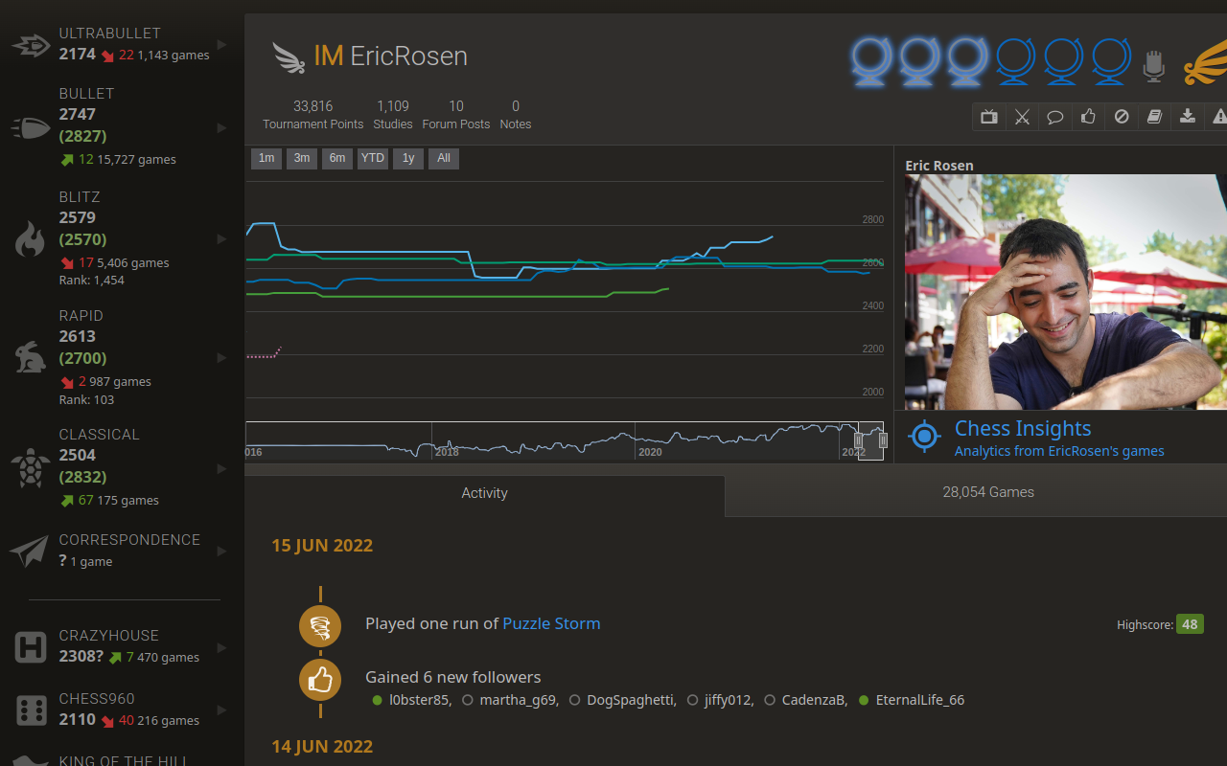Expand the Classical section arrow
Screen dimensions: 1227x766
220,469
